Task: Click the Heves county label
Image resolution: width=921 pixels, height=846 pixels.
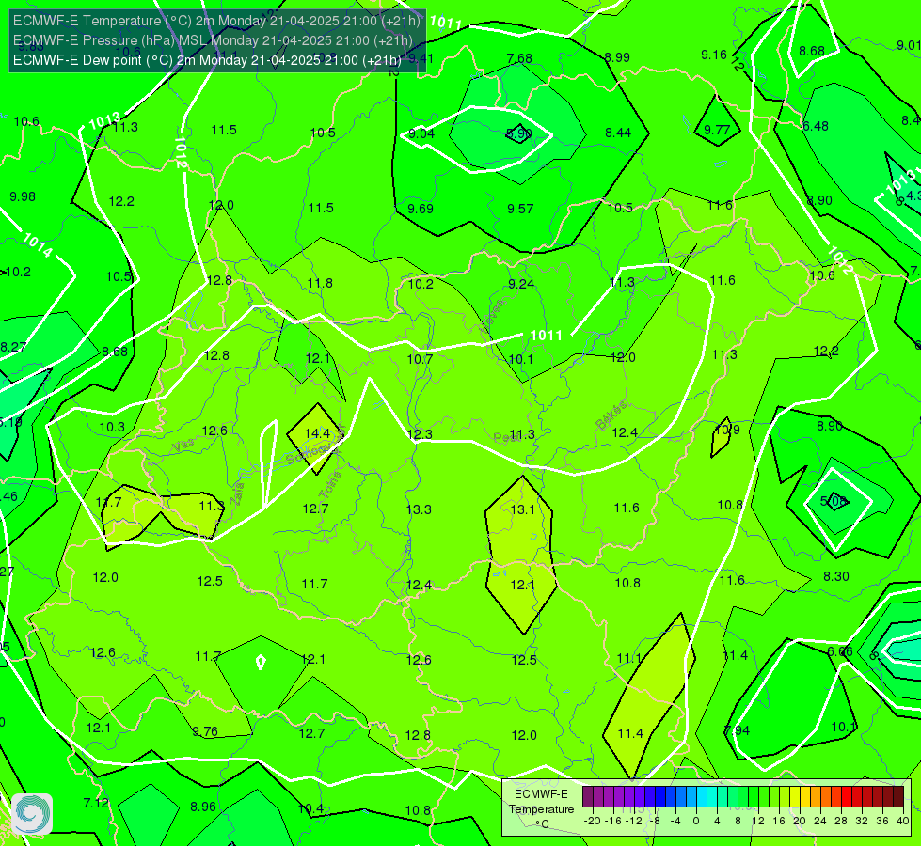Action: (492, 319)
